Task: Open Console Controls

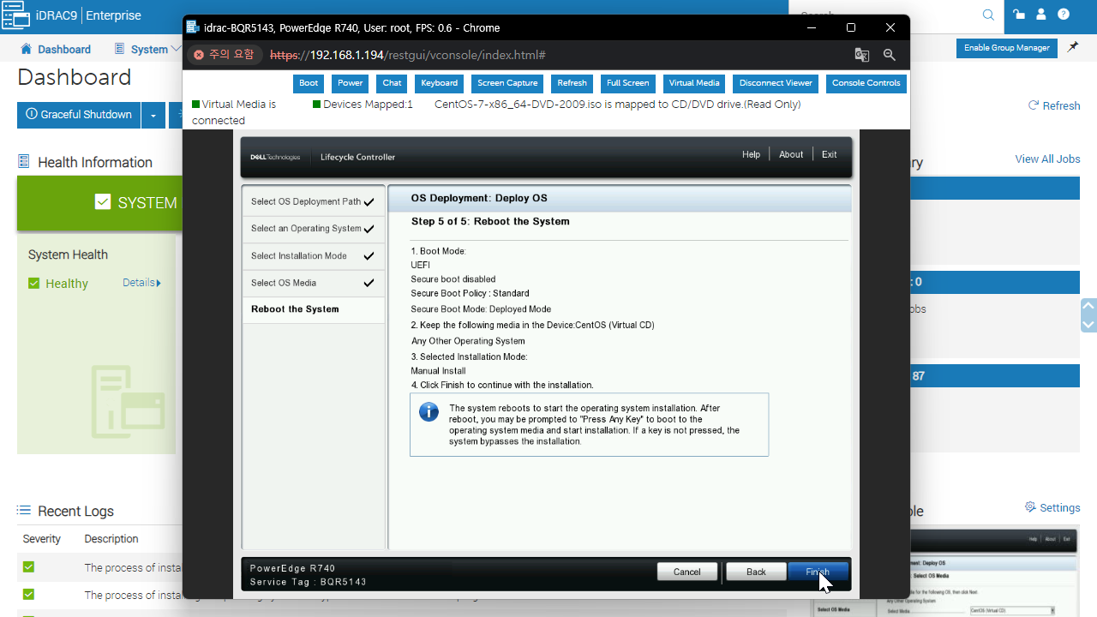Action: coord(866,83)
